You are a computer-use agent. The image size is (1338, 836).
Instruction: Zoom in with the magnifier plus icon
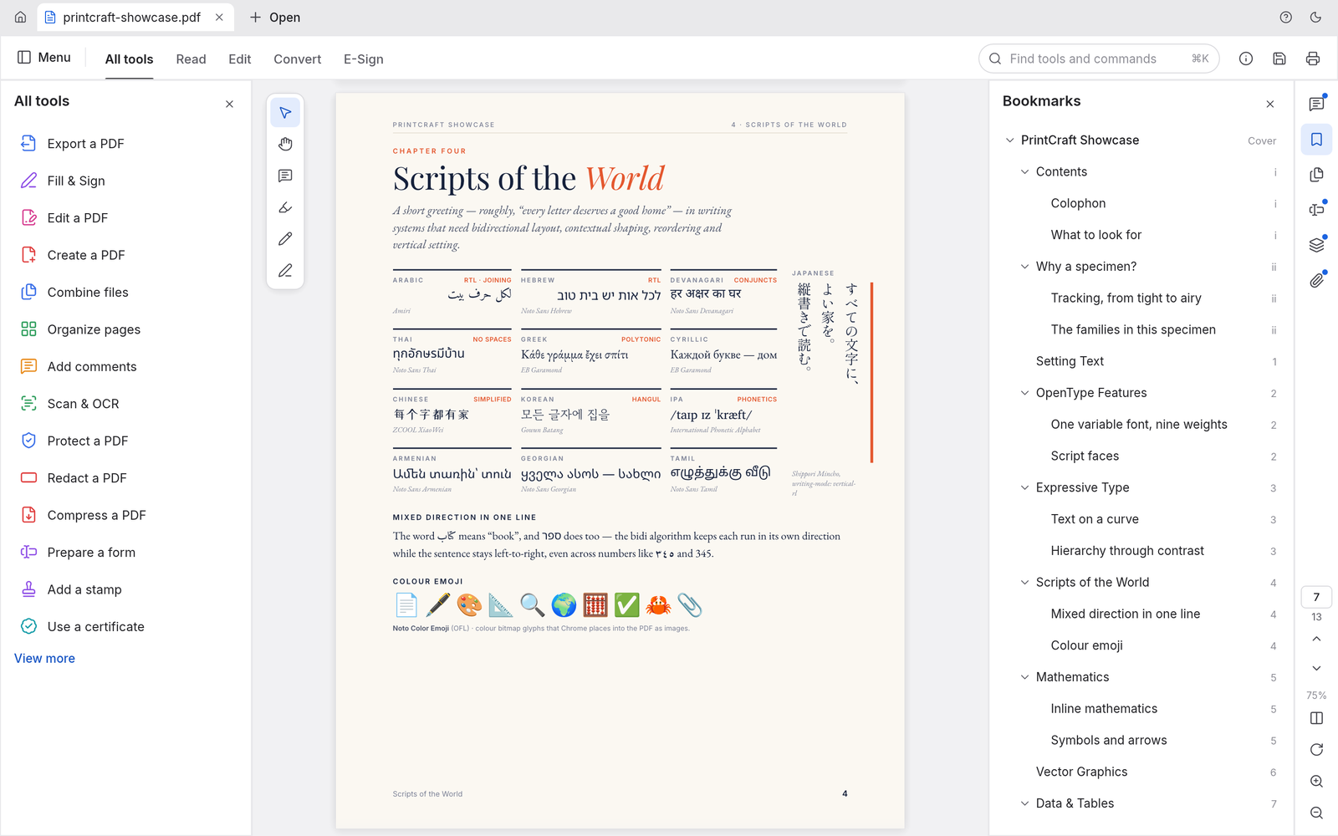coord(1316,782)
